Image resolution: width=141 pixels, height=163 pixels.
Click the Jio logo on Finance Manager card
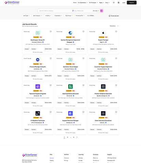click(38, 60)
